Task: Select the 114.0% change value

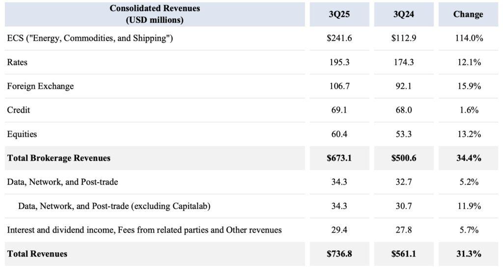Action: [x=468, y=38]
